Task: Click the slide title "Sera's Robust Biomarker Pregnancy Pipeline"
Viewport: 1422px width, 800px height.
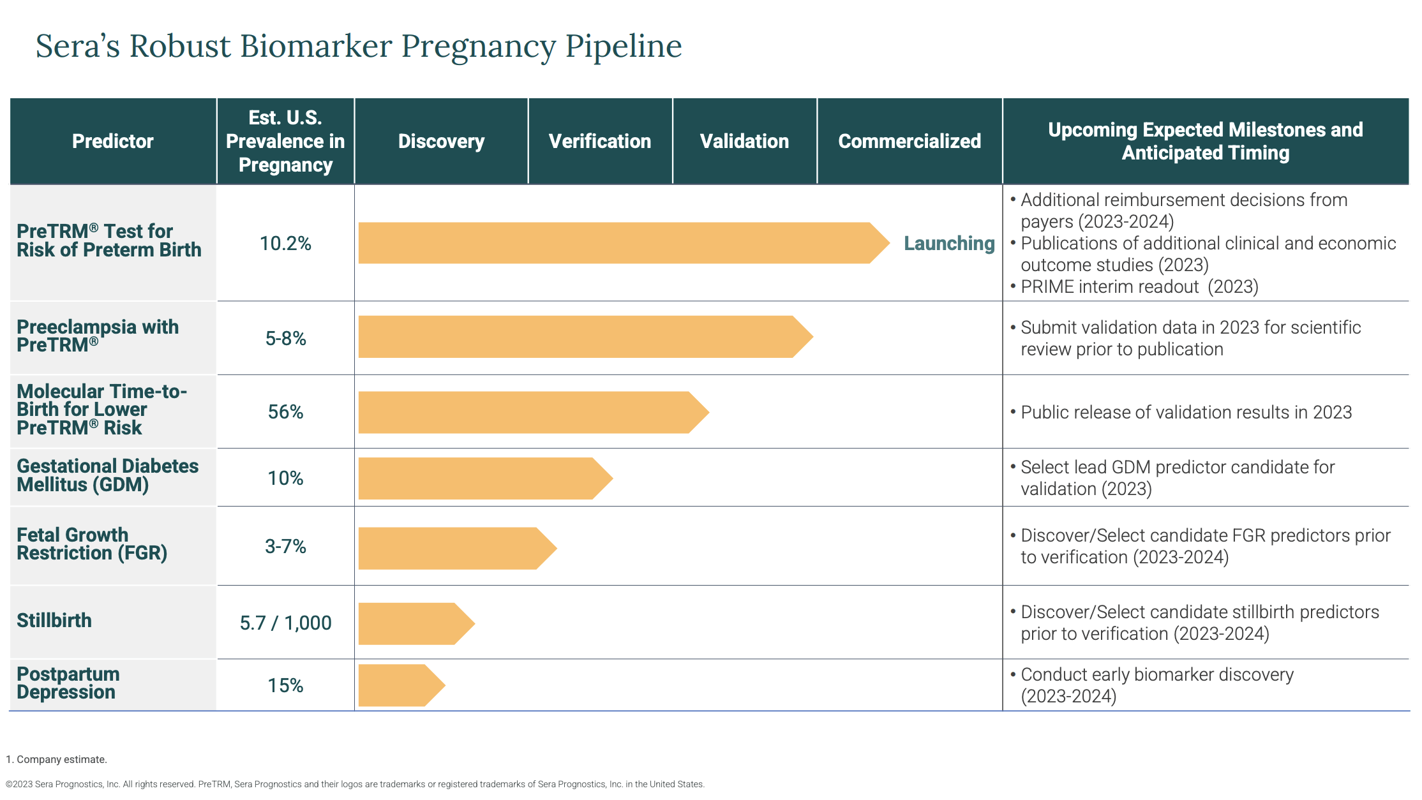Action: tap(357, 46)
